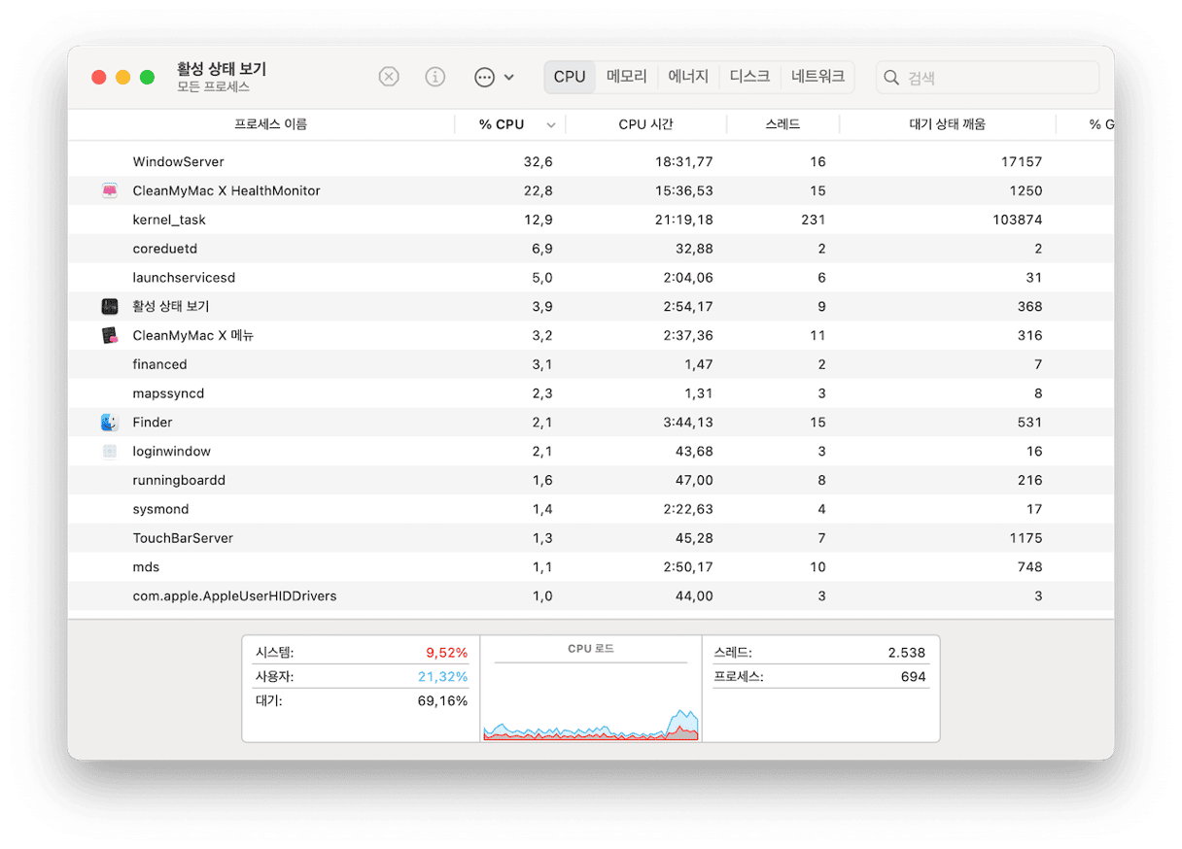Select the mapssyncd process row
1182x849 pixels.
pos(591,393)
